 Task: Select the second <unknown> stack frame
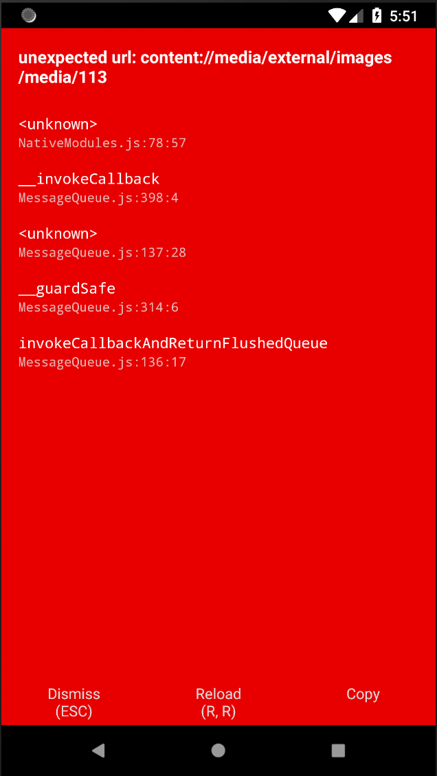click(58, 233)
